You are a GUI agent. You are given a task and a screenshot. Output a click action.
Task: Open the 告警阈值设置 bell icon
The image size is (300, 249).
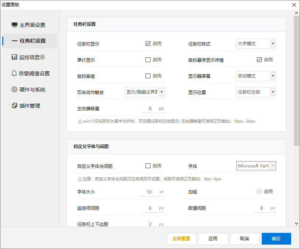pyautogui.click(x=15, y=73)
